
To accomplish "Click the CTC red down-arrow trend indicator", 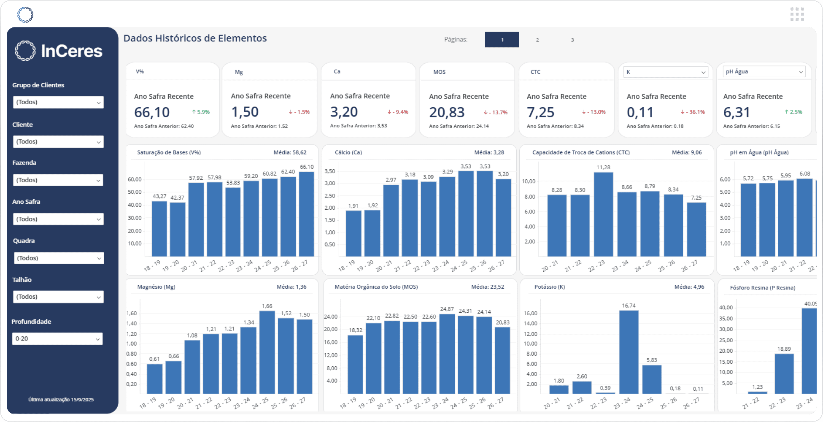I will pyautogui.click(x=594, y=112).
